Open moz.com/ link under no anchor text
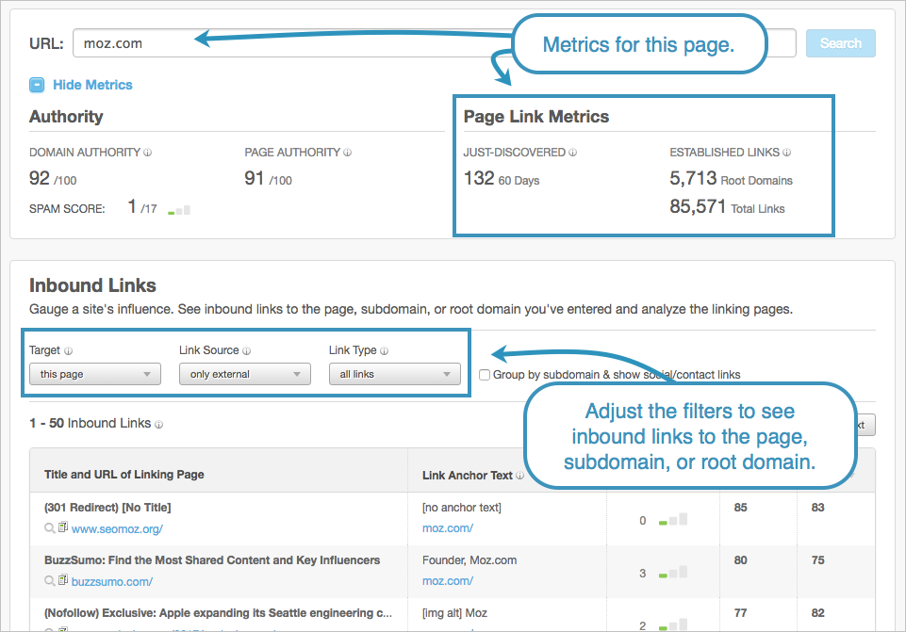 coord(448,528)
